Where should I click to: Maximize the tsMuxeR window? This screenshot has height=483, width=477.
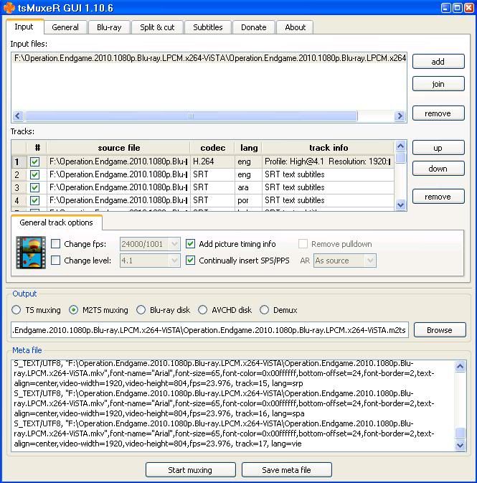[x=458, y=8]
